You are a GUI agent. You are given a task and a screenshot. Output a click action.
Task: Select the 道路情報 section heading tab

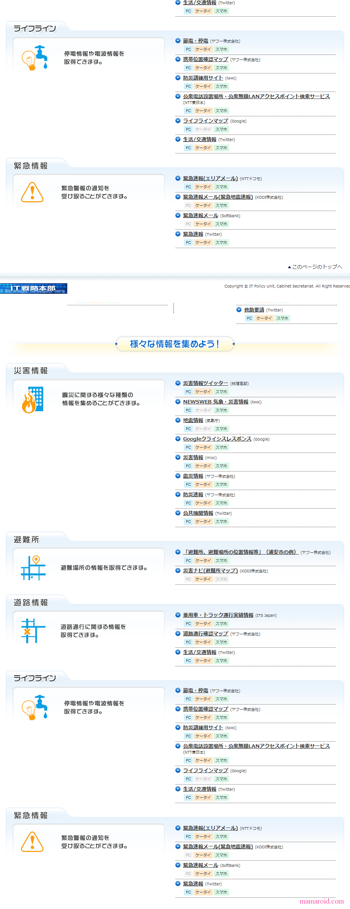[31, 603]
